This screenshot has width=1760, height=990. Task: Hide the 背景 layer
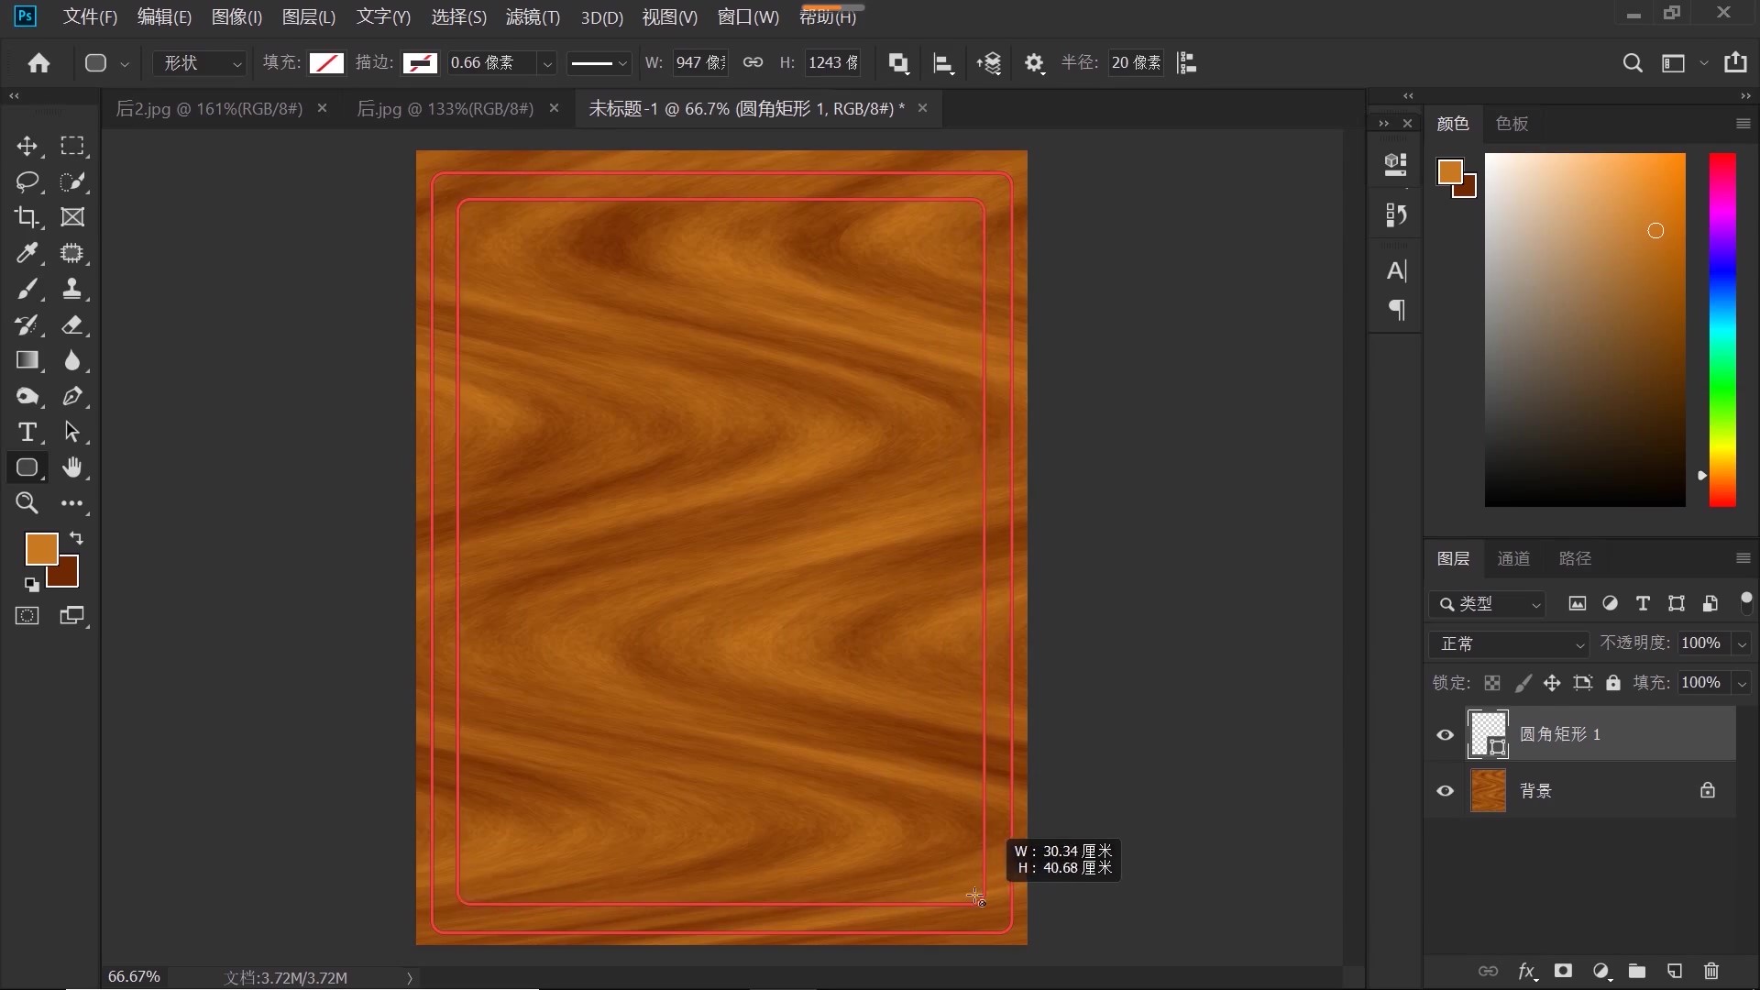click(x=1446, y=791)
